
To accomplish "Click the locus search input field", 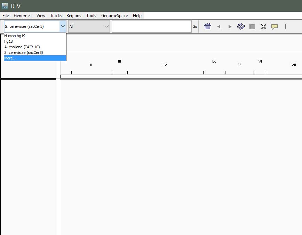I will [151, 26].
